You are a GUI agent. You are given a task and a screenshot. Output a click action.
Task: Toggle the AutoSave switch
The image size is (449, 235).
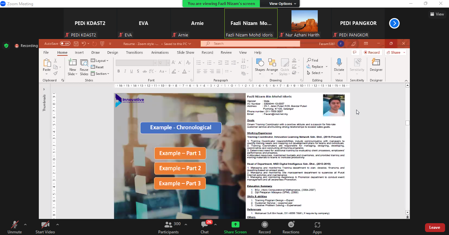65,44
